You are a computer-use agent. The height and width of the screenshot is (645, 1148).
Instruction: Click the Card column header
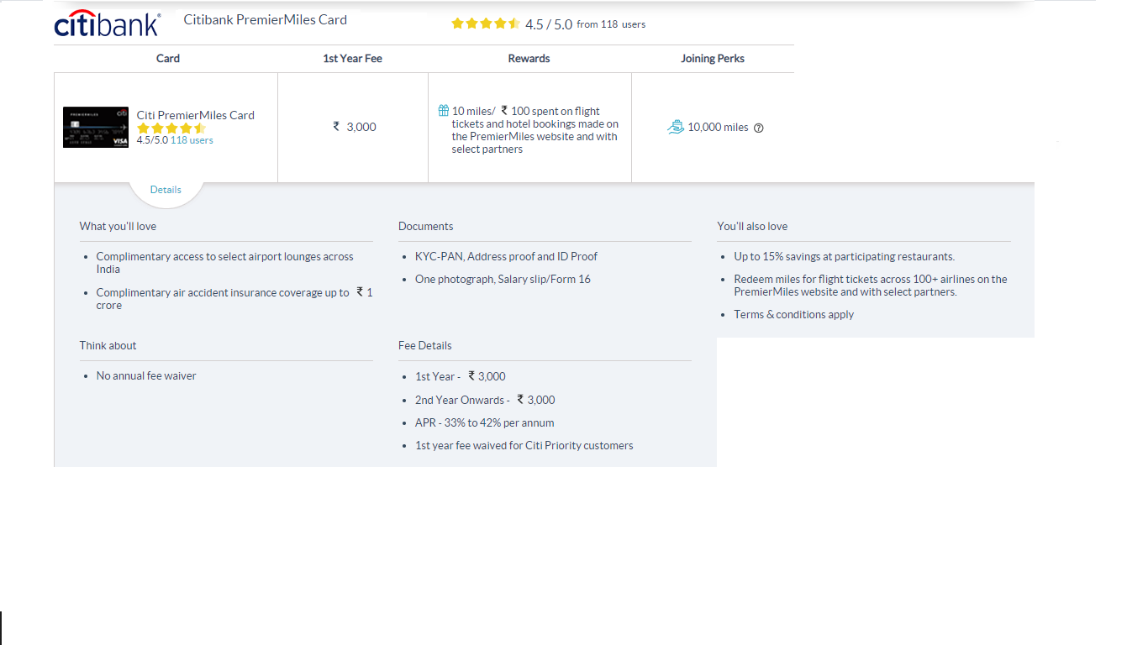[168, 59]
